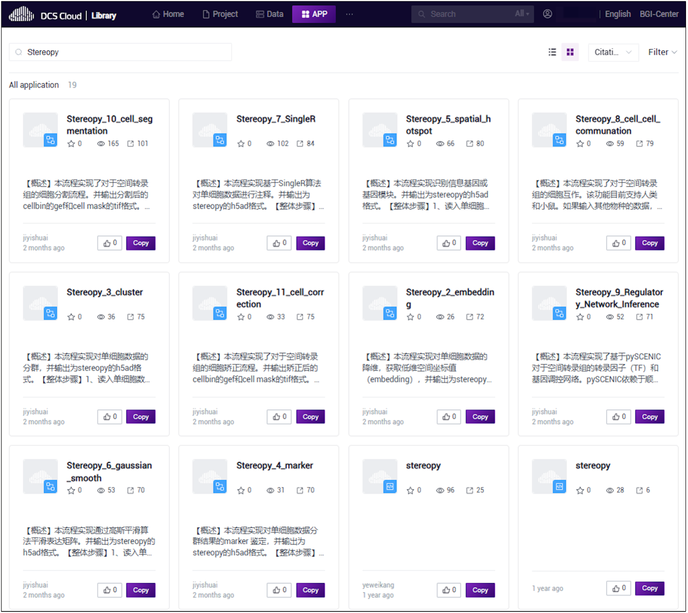The height and width of the screenshot is (613, 688).
Task: Copy the Stereopy_2_embedding app
Action: pyautogui.click(x=480, y=417)
